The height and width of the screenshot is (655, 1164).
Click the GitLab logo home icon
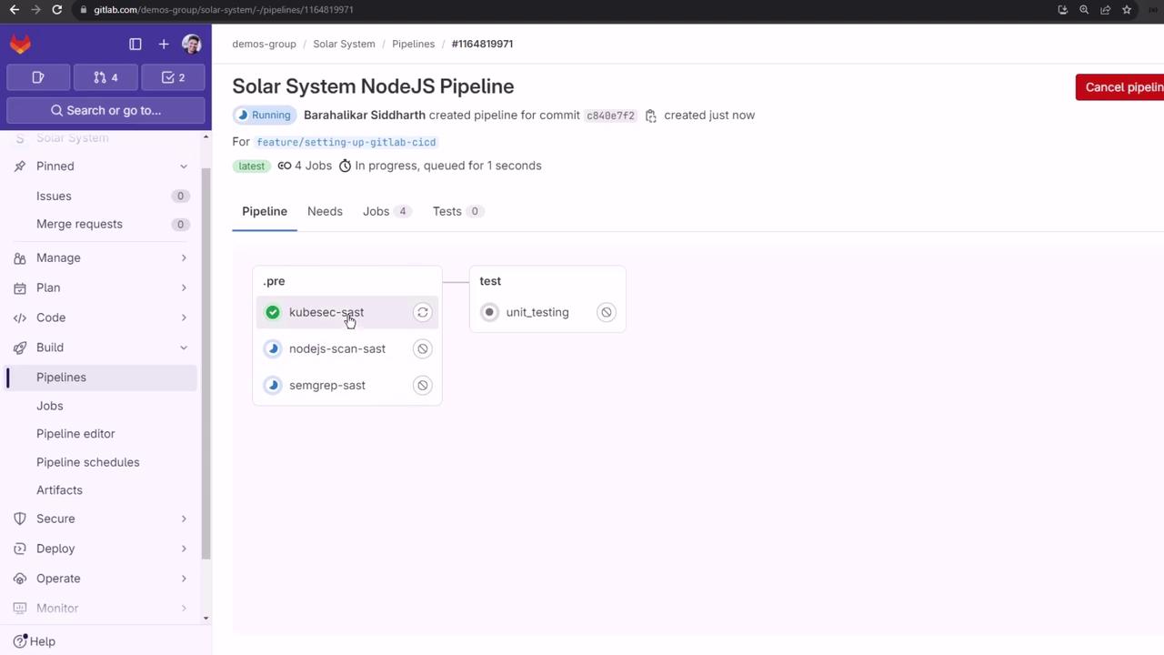[20, 44]
